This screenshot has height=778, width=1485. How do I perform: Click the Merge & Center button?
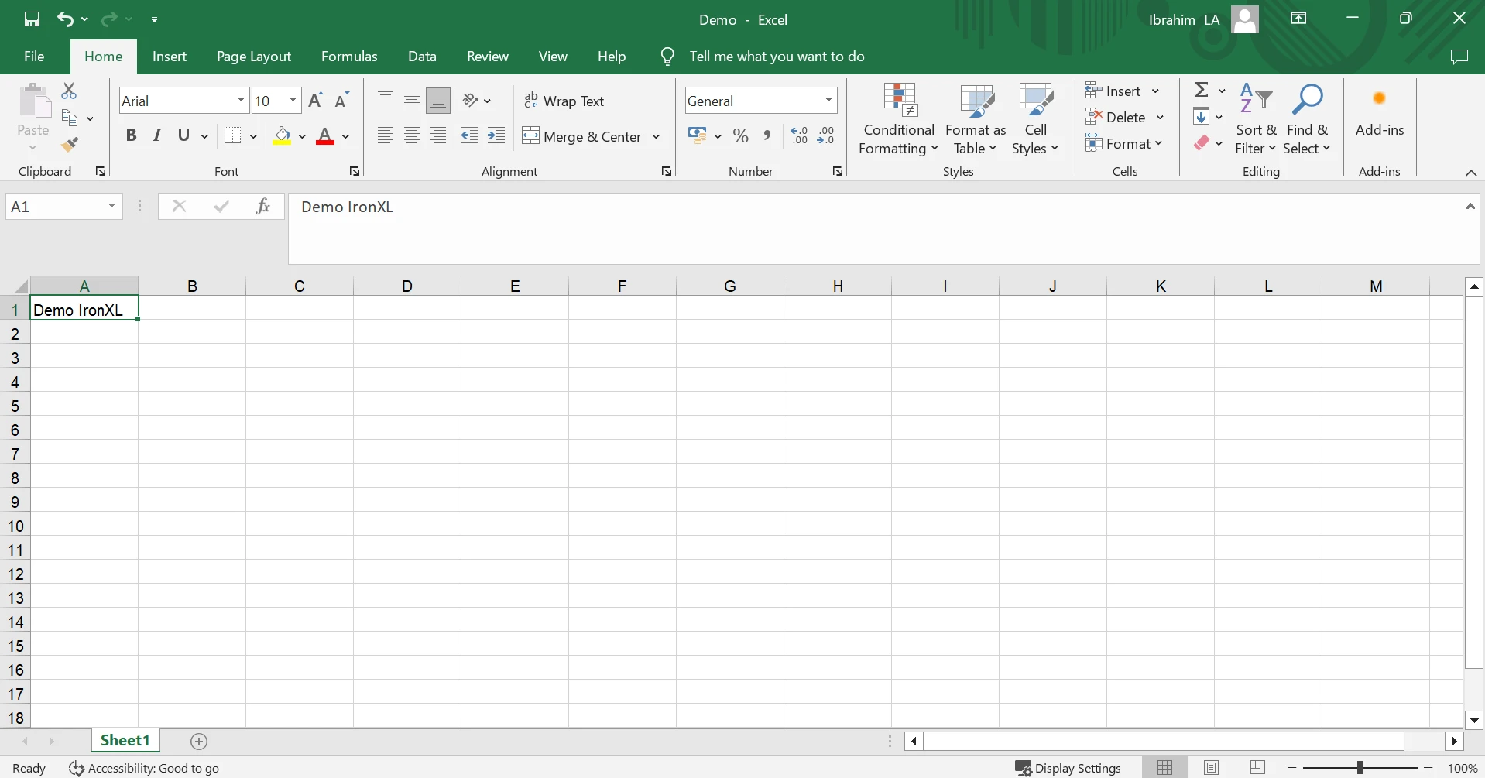point(584,136)
